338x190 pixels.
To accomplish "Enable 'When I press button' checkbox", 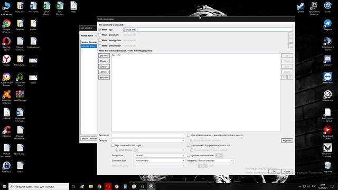I will (100, 40).
